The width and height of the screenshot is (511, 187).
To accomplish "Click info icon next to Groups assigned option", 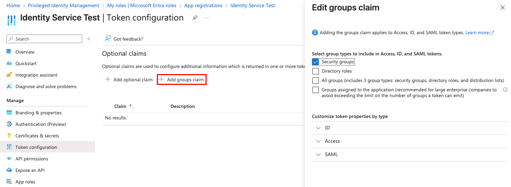I will tap(505, 90).
